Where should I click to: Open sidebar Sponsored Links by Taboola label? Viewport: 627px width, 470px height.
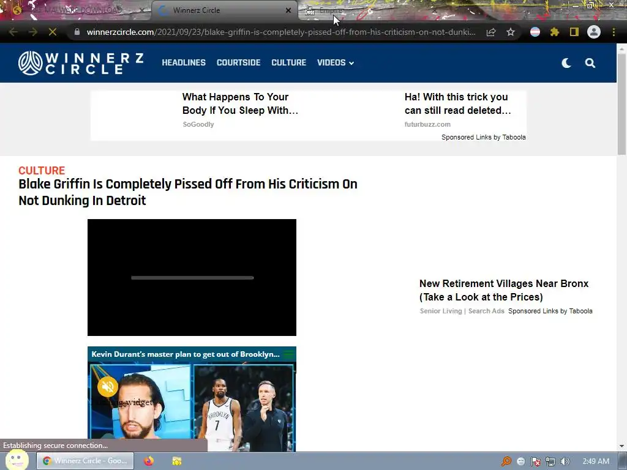(550, 311)
